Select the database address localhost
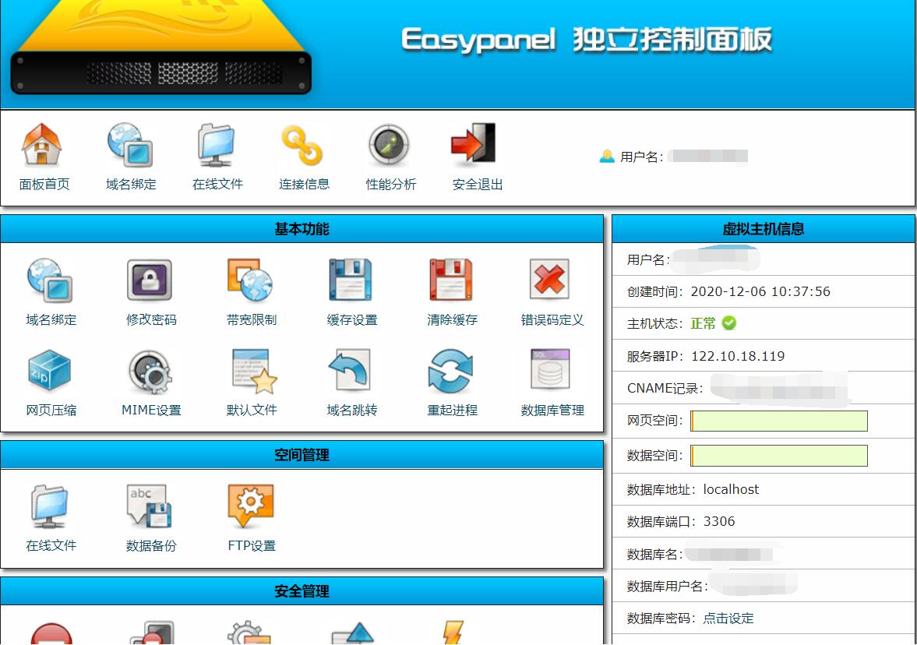Viewport: 917px width, 645px height. [x=731, y=489]
